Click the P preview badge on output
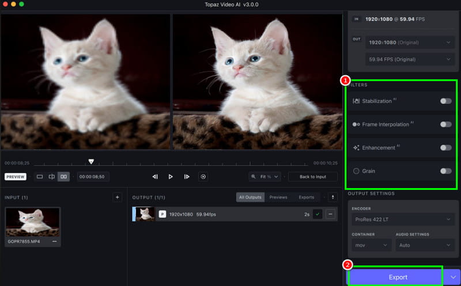 (x=163, y=214)
